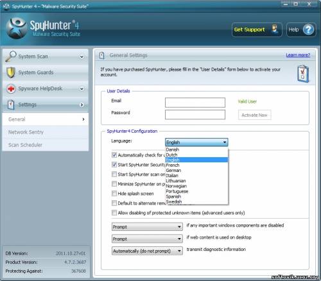Viewport: 321px width, 281px height.
Task: Click the blue Help question mark icon
Action: 308,30
